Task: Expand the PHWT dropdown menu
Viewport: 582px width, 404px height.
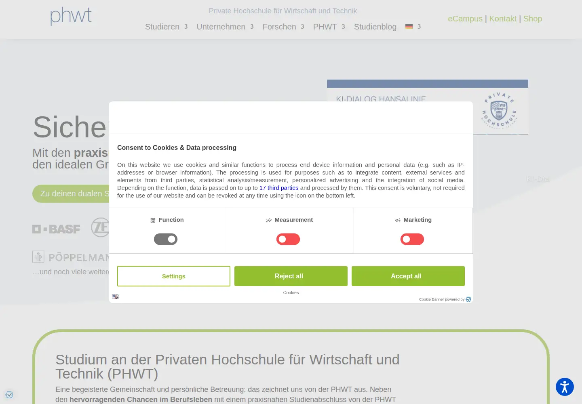Action: tap(329, 27)
